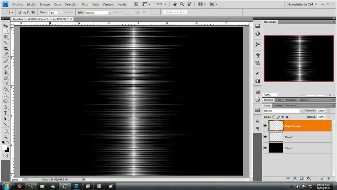
Task: Open the zoom level dropdown at 100%
Action: tap(165, 4)
